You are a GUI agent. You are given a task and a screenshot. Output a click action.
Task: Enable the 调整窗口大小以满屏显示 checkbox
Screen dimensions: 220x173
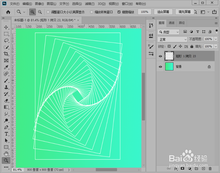[47, 12]
